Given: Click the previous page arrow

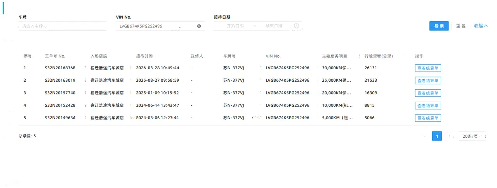Looking at the screenshot, I should click(424, 136).
